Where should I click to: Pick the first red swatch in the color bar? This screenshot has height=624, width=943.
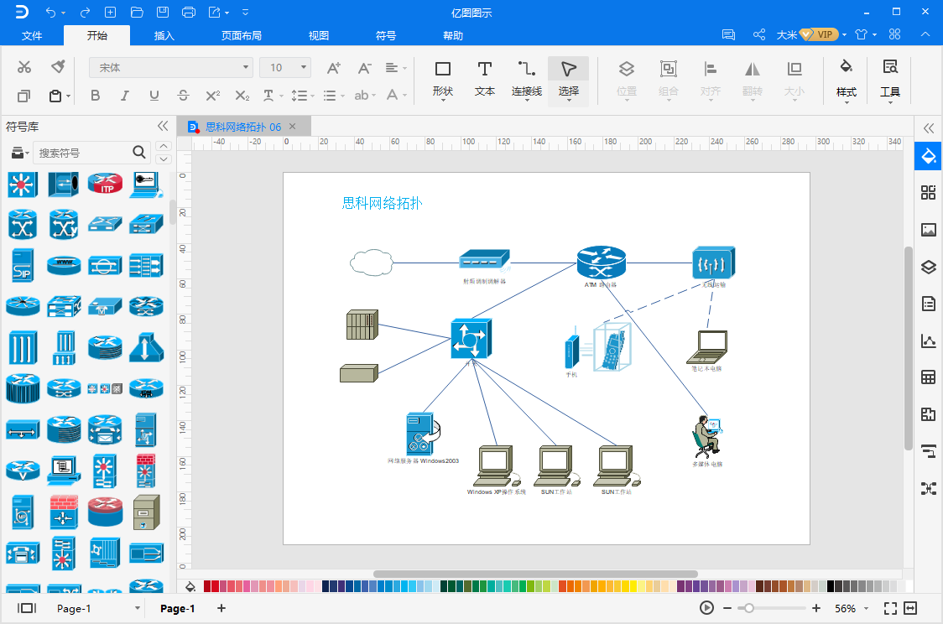[x=207, y=586]
